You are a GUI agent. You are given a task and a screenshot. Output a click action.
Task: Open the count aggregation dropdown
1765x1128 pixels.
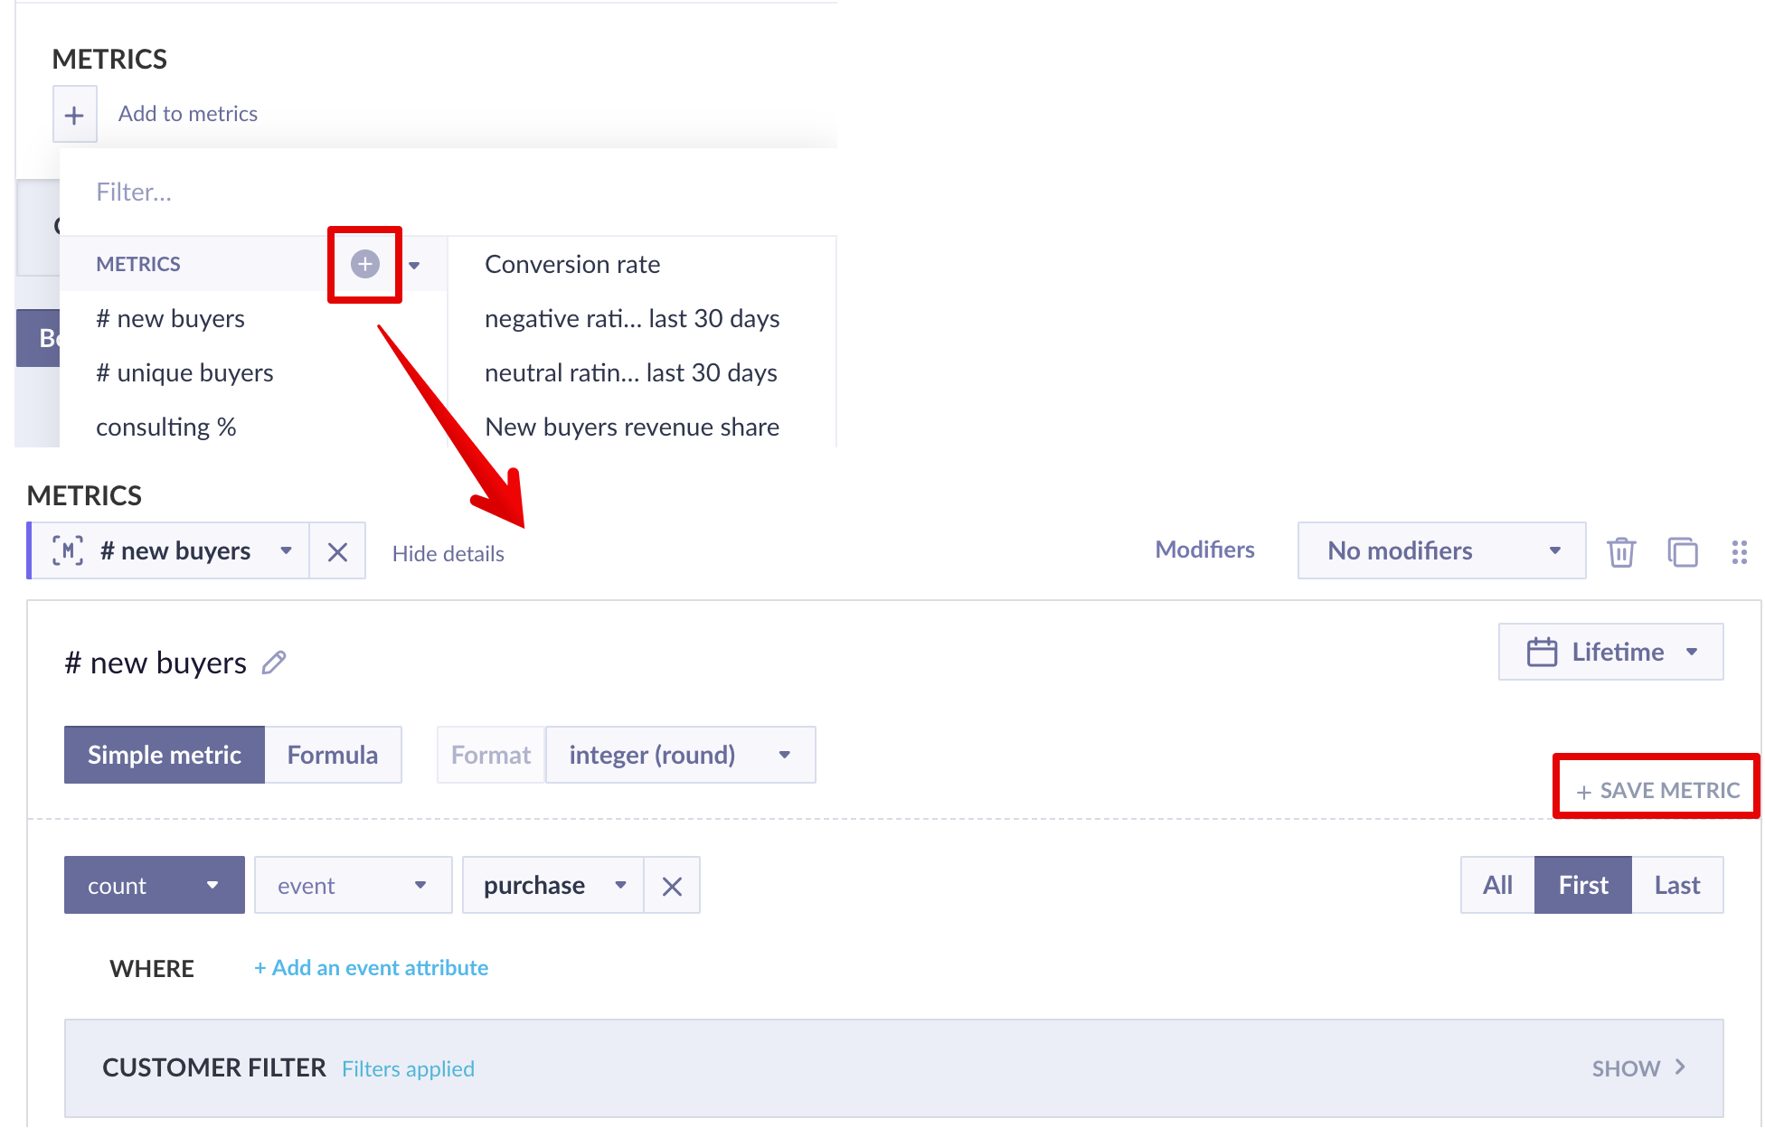154,886
